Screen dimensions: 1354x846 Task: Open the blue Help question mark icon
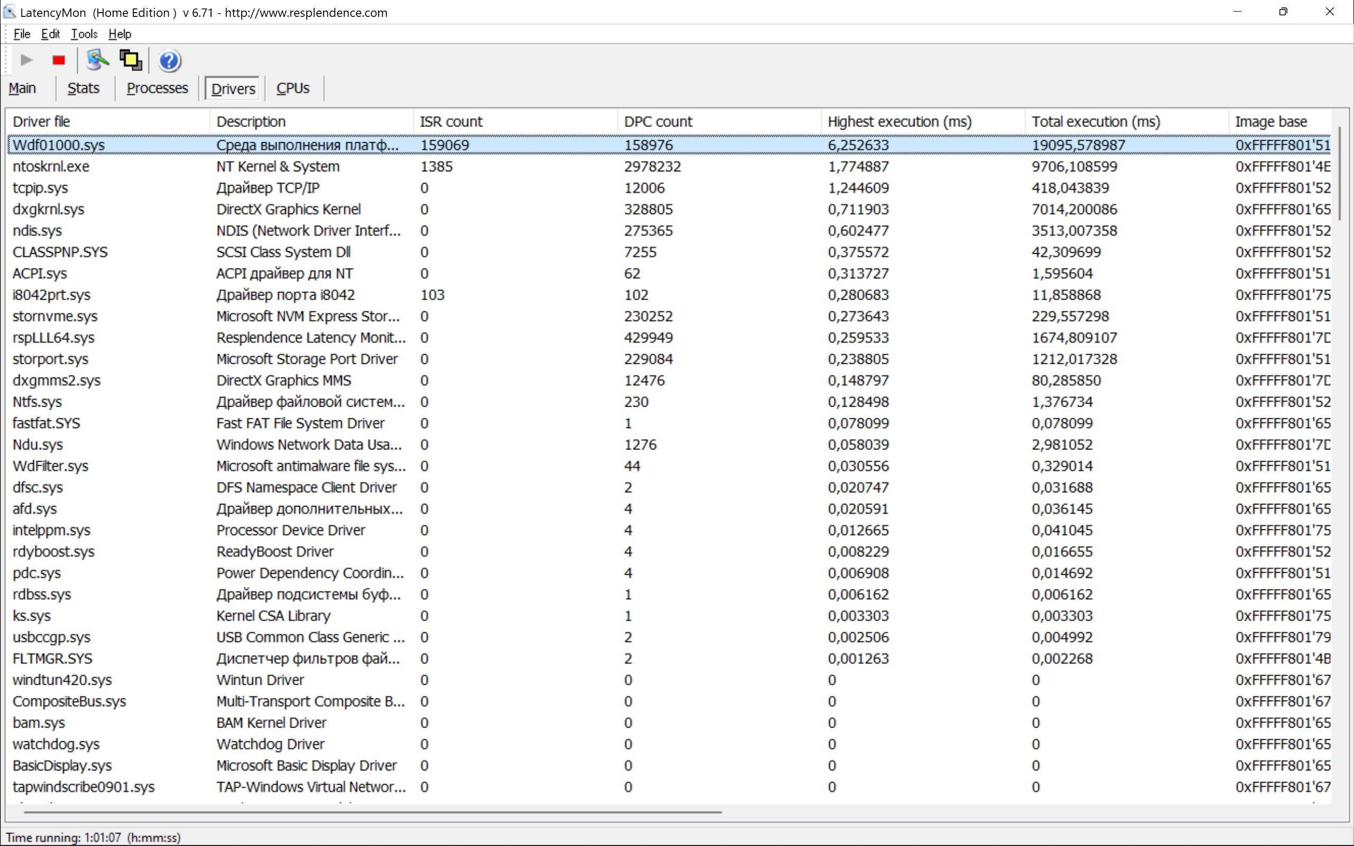(x=170, y=60)
